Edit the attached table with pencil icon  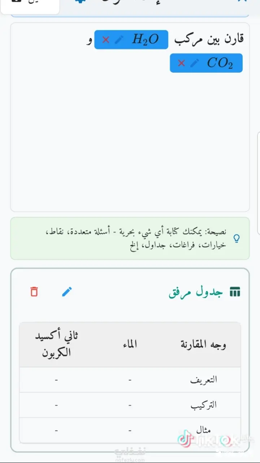67,292
